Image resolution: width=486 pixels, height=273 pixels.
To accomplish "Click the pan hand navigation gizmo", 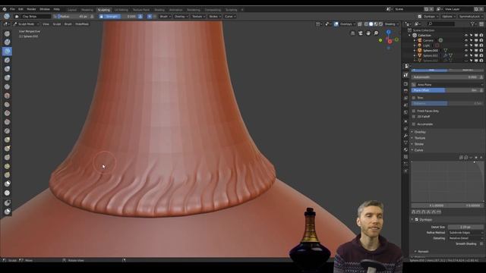I will click(x=368, y=33).
